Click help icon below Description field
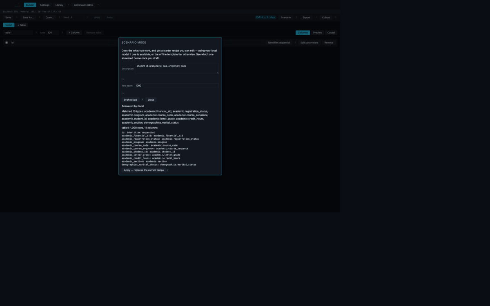The height and width of the screenshot is (306, 490). point(123,79)
